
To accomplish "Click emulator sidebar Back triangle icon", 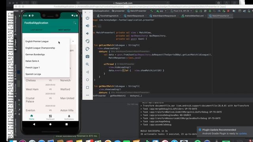I will point(87,72).
